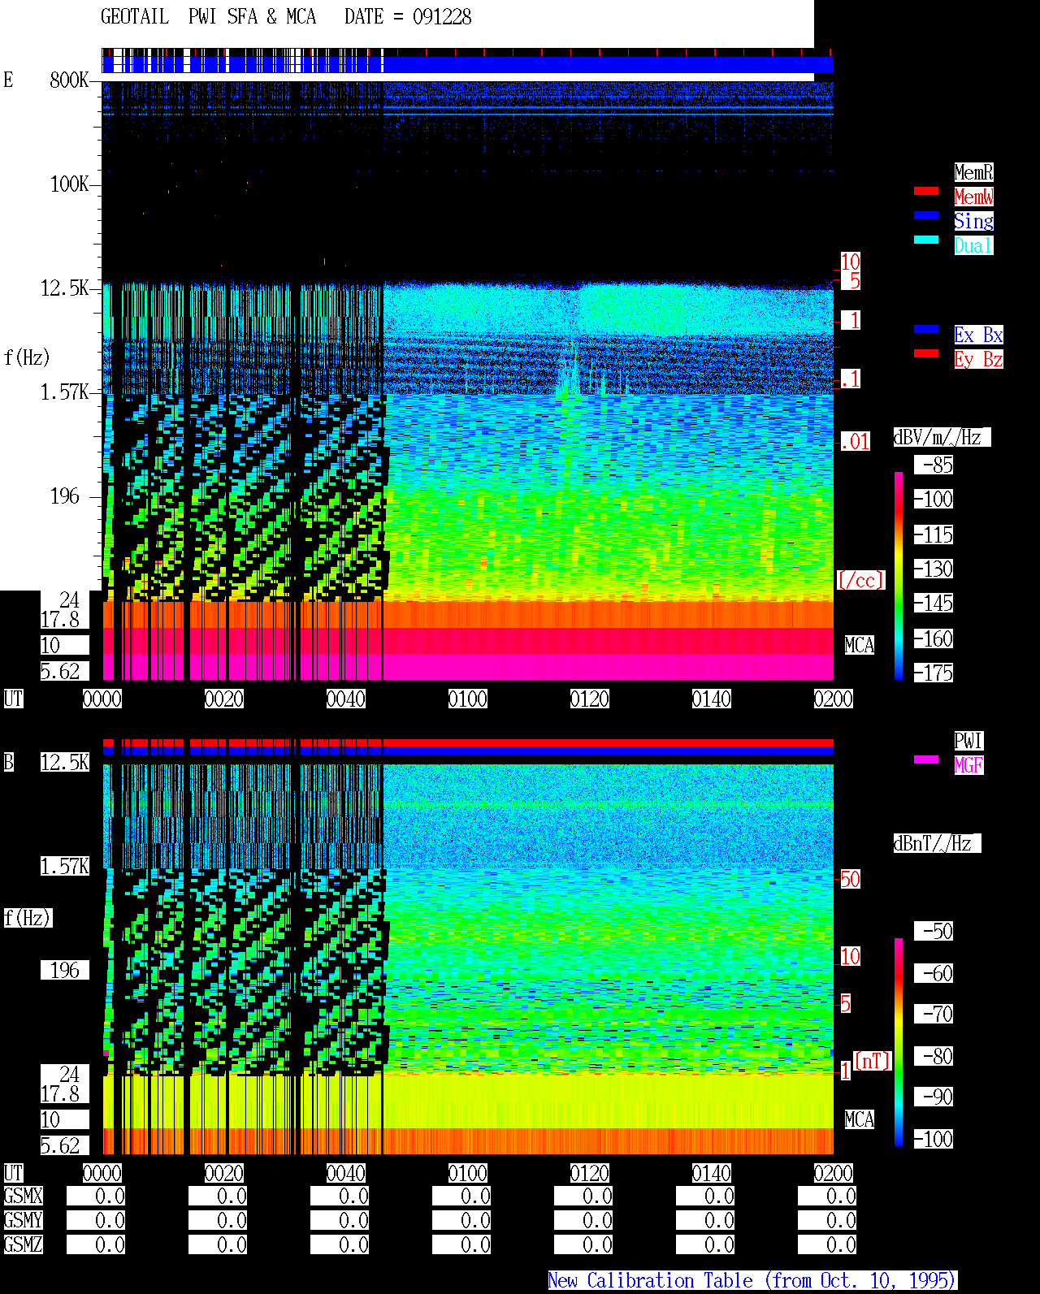Click the cyan Dual legend swatch
Viewport: 1040px width, 1294px height.
pyautogui.click(x=926, y=240)
